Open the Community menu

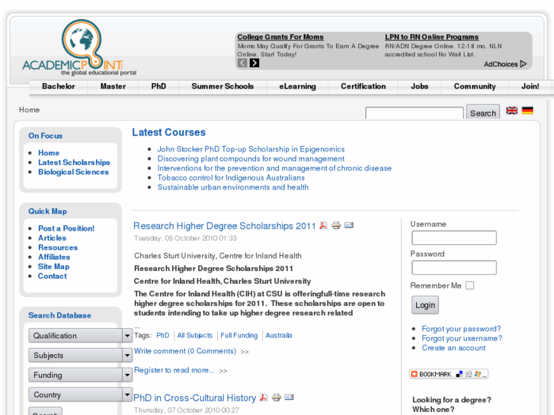click(x=475, y=86)
